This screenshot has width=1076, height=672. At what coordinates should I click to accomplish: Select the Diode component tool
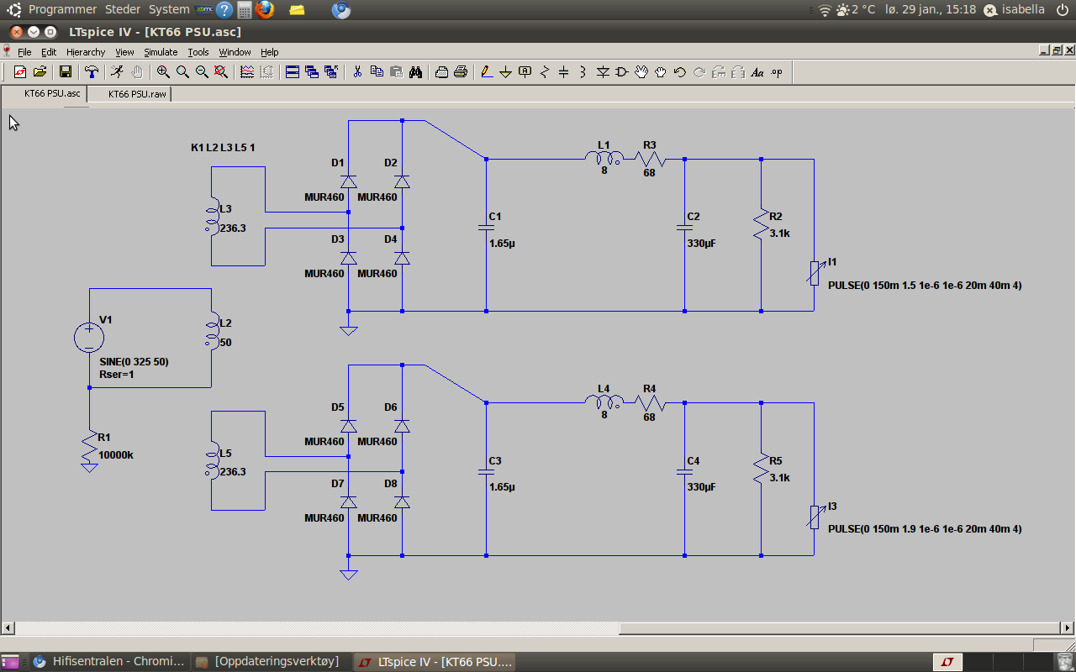(x=603, y=72)
